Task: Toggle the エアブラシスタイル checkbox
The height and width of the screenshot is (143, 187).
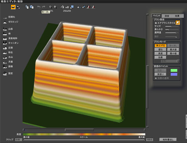Action: click(x=156, y=23)
